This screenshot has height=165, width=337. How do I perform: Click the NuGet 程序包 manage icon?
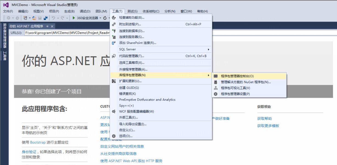pyautogui.click(x=216, y=82)
